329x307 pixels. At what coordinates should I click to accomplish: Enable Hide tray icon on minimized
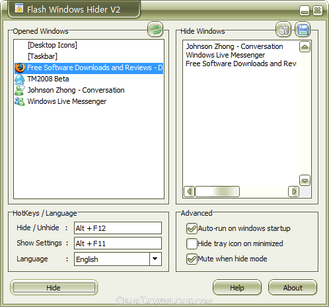[x=192, y=243]
